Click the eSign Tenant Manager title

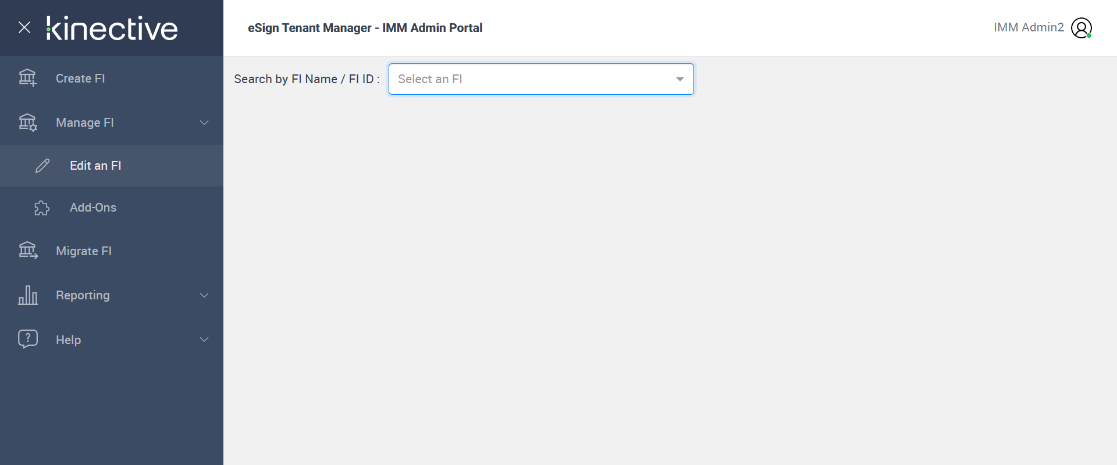[365, 28]
